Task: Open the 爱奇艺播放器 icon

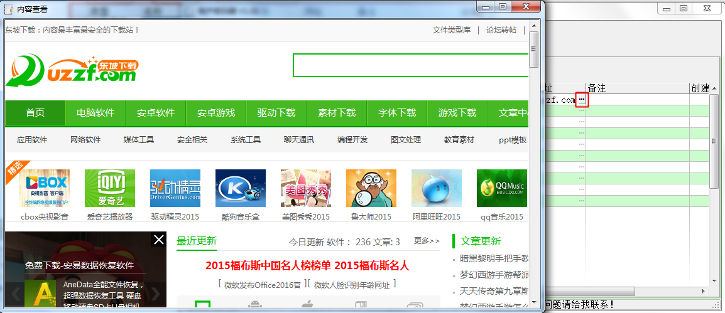Action: point(109,188)
